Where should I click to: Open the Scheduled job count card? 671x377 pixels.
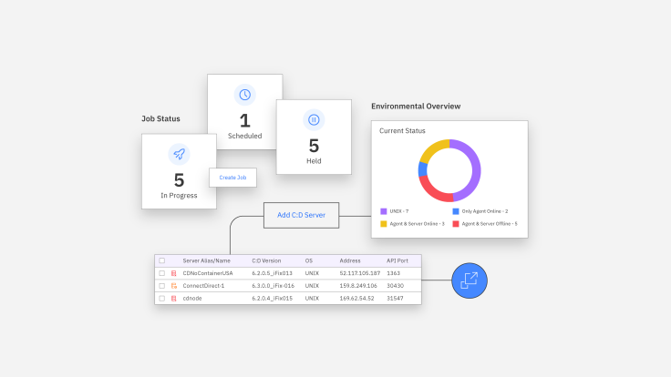click(x=244, y=112)
